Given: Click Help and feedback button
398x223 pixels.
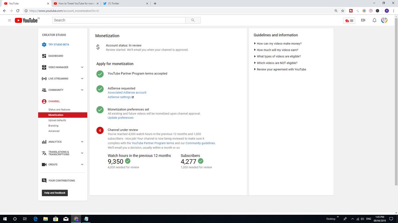Looking at the screenshot, I should pyautogui.click(x=55, y=193).
